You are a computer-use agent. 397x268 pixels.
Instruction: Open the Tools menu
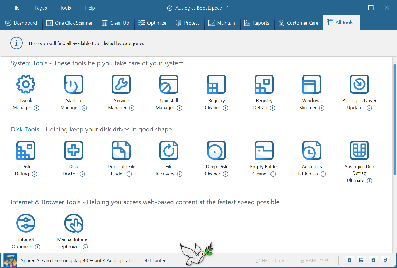65,8
